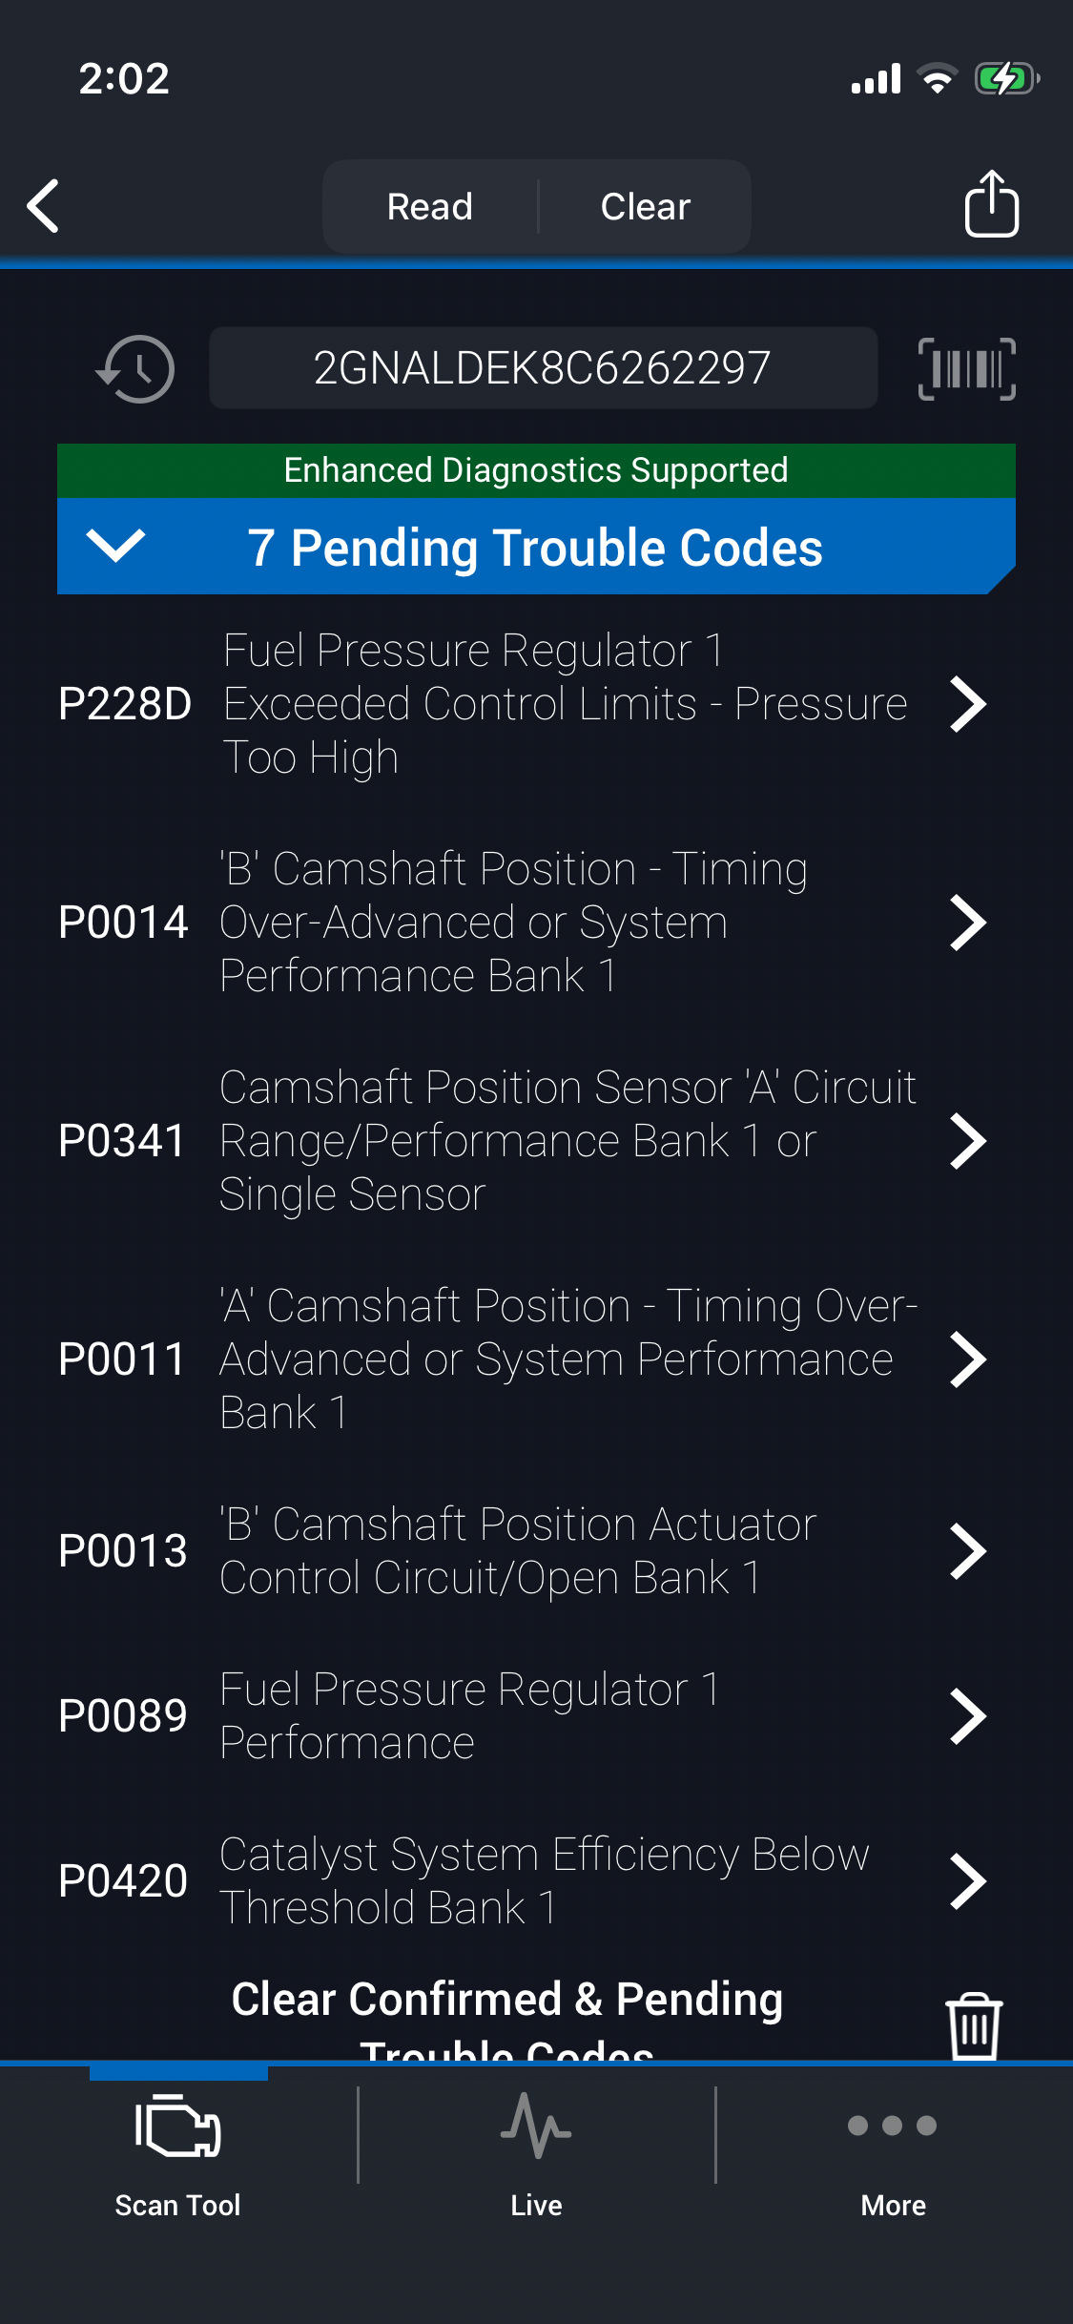Open P0011 camshaft timing code details
Screen dimensions: 1073x2324
(x=967, y=1359)
